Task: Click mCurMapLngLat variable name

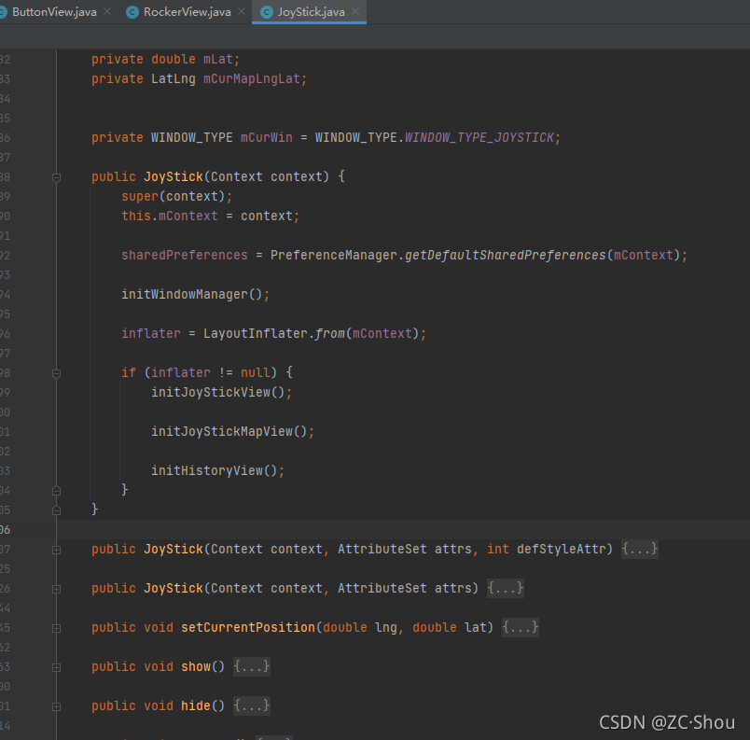Action: coord(252,79)
